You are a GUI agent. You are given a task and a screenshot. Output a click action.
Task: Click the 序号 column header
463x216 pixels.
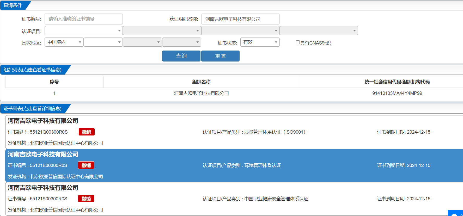(x=54, y=82)
